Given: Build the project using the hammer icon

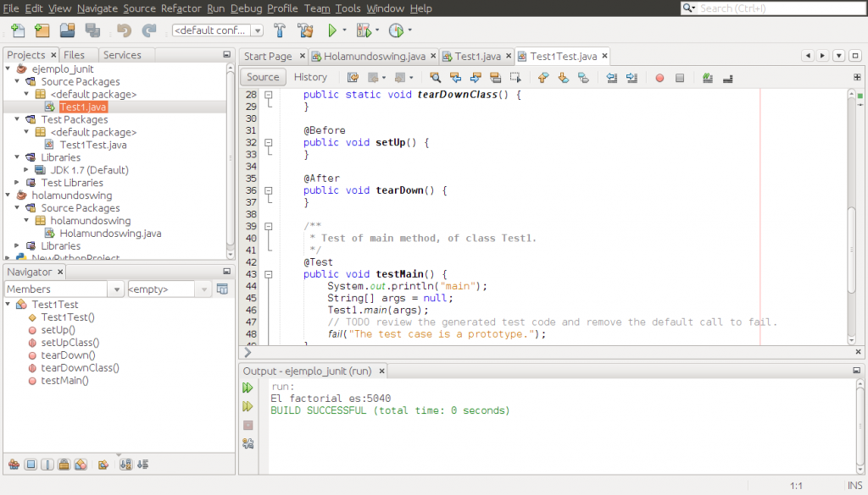Looking at the screenshot, I should (x=280, y=29).
